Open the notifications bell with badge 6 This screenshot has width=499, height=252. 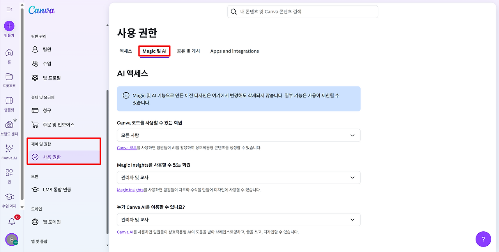coord(11,220)
